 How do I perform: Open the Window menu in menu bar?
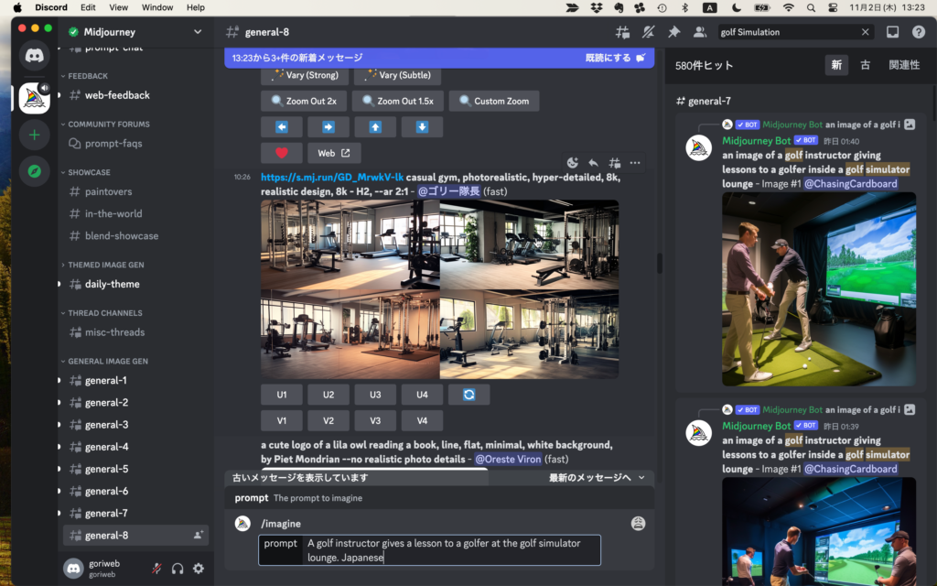[157, 7]
